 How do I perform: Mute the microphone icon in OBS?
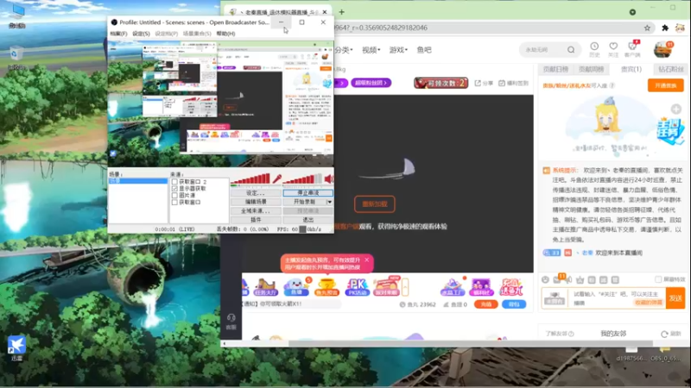pyautogui.click(x=276, y=178)
